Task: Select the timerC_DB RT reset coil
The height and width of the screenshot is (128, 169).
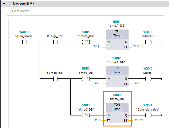Action: click(86, 115)
